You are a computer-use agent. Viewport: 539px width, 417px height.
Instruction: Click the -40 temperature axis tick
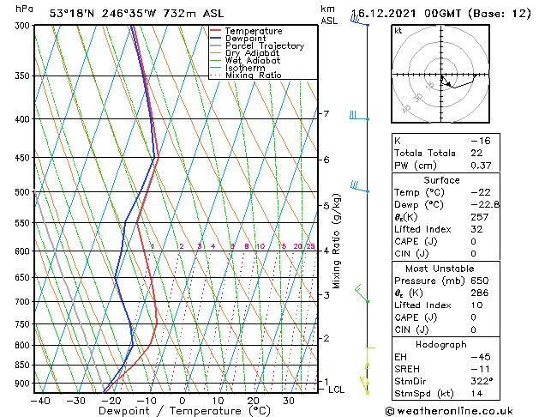pyautogui.click(x=40, y=401)
